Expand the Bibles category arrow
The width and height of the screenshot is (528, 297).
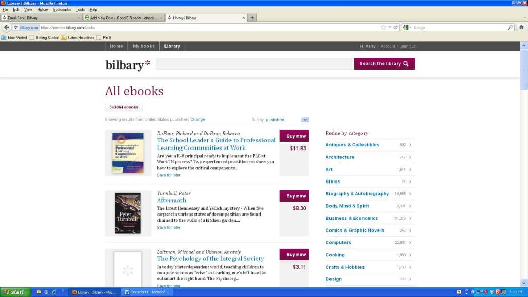click(x=410, y=182)
